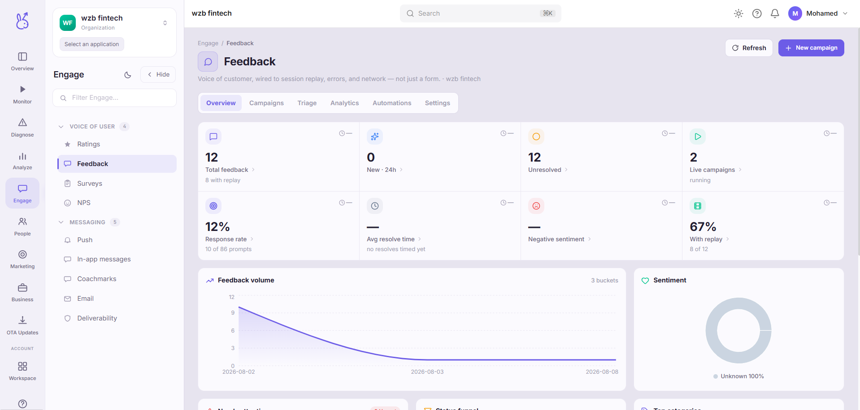860x410 pixels.
Task: Switch to the Automations tab
Action: point(392,103)
